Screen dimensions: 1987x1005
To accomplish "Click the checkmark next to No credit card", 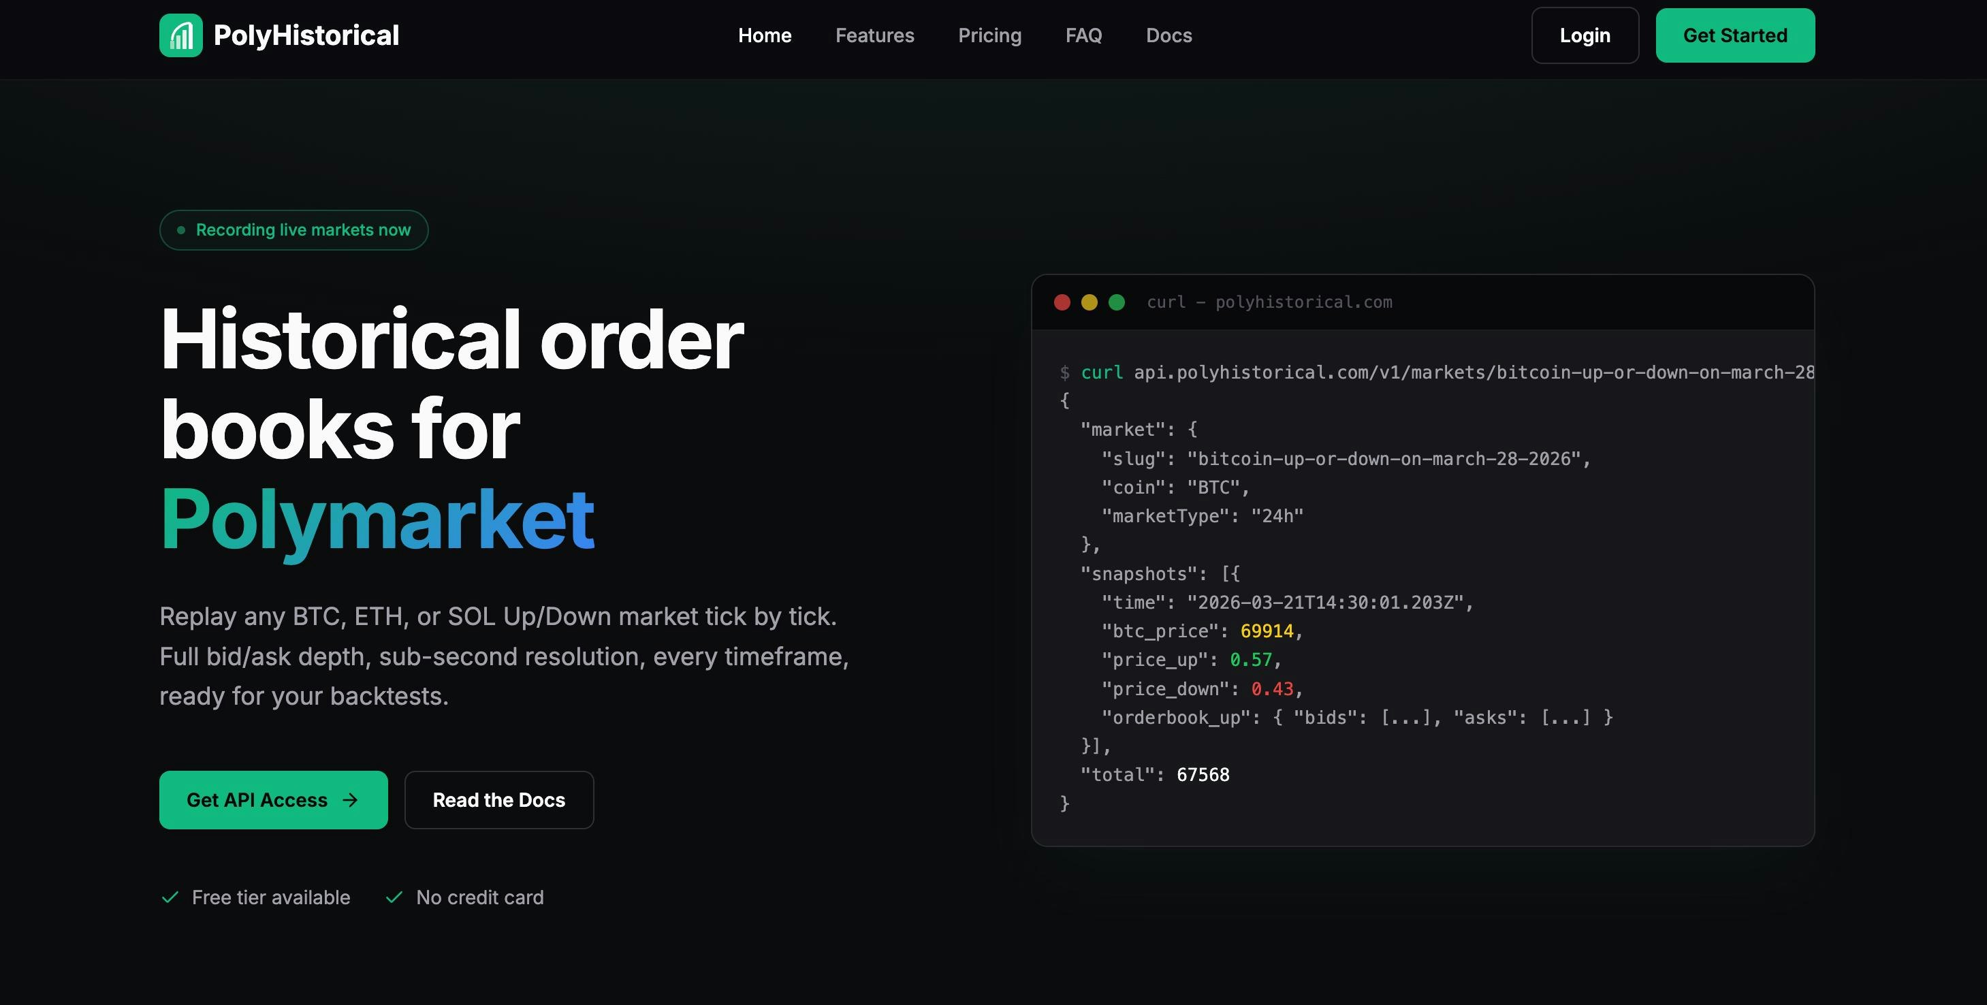I will pyautogui.click(x=394, y=897).
